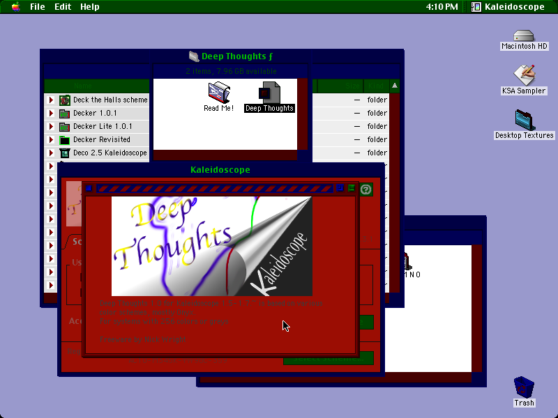Click the folder proxy icon in Deep Thoughts ƒ title

(x=194, y=56)
